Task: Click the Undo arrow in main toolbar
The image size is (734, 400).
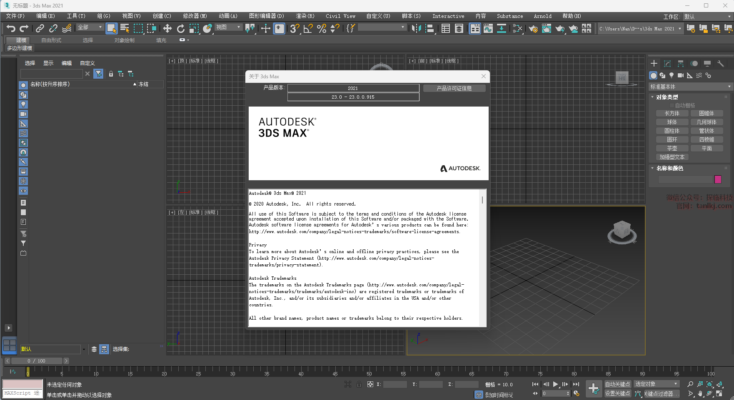Action: point(11,28)
